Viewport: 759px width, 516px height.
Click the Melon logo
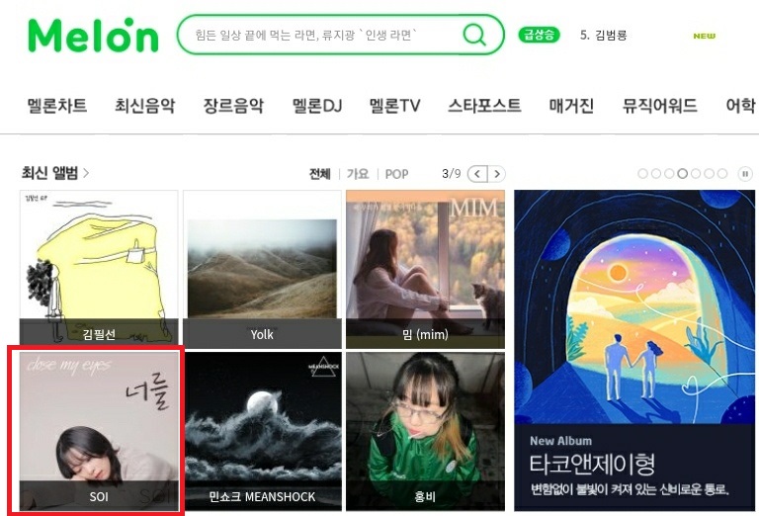click(93, 35)
